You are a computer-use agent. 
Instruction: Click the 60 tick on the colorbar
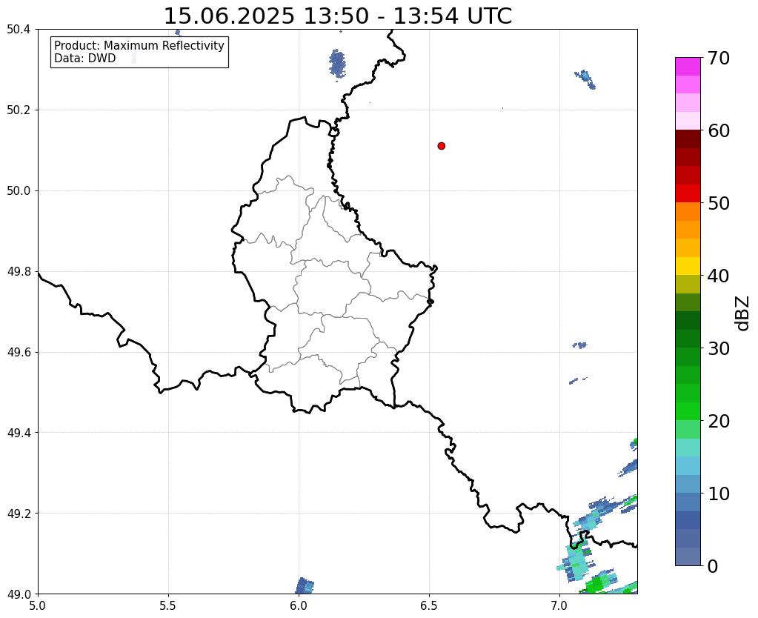coord(719,130)
